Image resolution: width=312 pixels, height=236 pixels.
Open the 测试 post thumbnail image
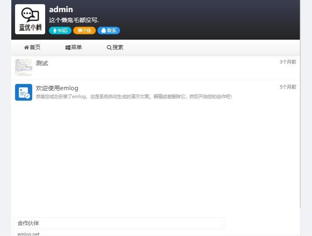click(x=23, y=67)
